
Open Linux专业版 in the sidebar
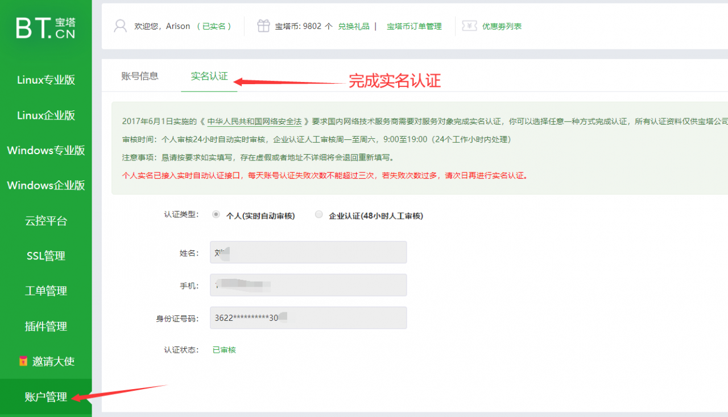(46, 80)
